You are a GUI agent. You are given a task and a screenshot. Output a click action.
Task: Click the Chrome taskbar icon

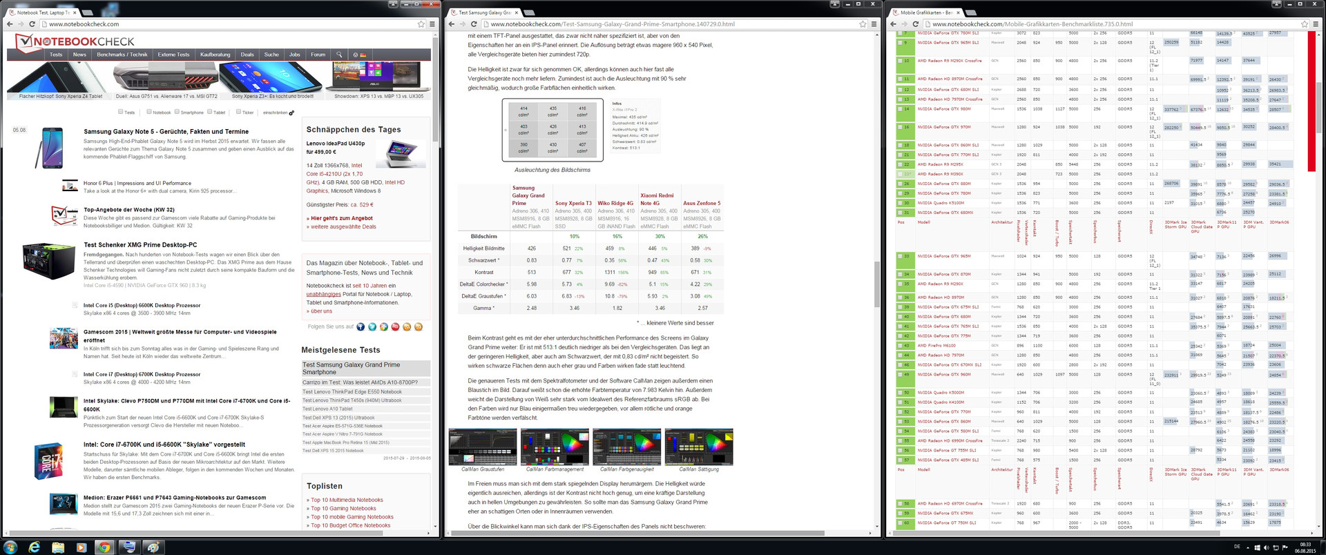[x=104, y=547]
